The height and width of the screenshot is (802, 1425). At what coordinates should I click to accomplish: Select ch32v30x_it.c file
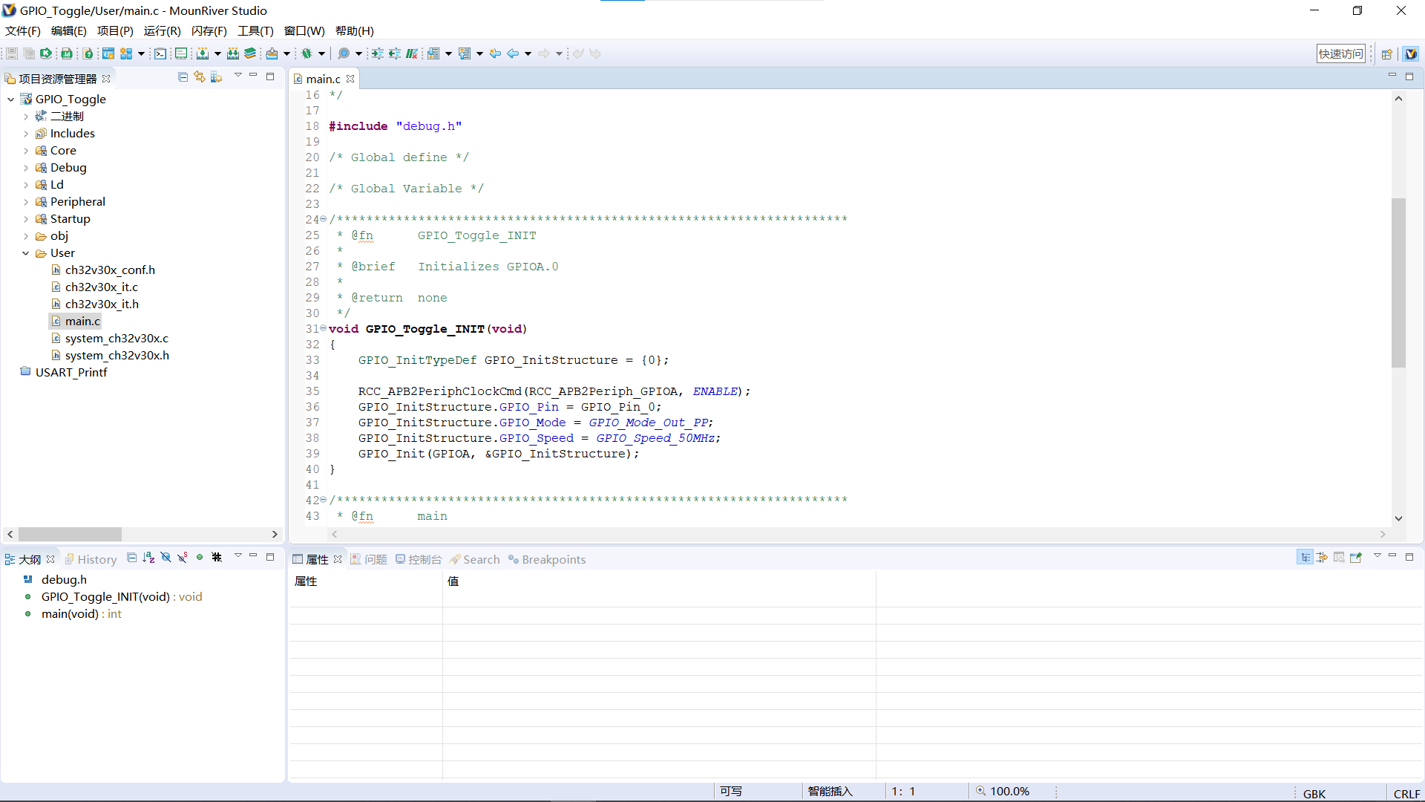(101, 287)
